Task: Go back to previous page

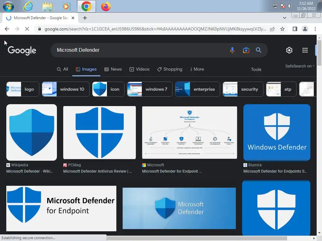Action: coord(7,29)
